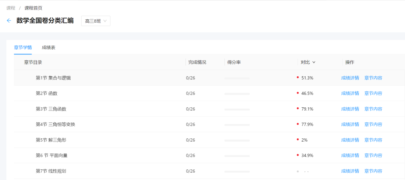Open 章节内容 for 第2节 函数

[x=373, y=93]
